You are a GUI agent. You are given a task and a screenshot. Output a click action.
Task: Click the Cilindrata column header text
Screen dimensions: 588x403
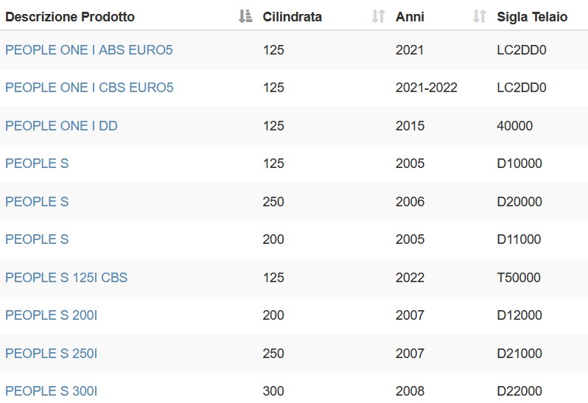pyautogui.click(x=292, y=17)
